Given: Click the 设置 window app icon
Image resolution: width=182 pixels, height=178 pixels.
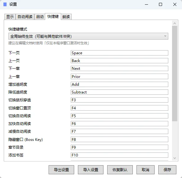Looking at the screenshot, I should (x=5, y=5).
